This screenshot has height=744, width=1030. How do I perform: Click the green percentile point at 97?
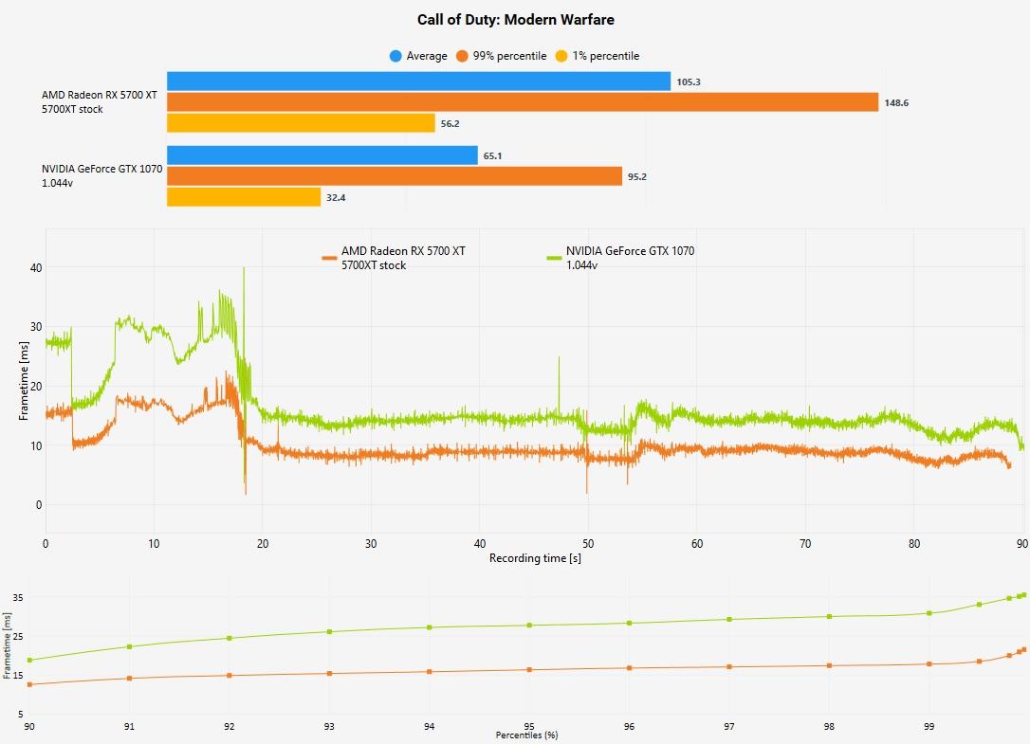[729, 619]
